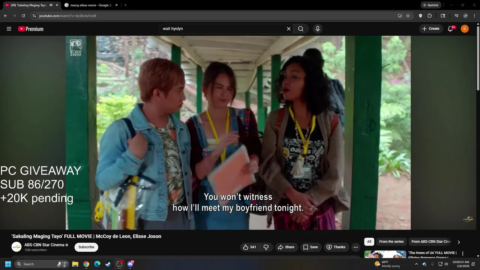480x270 pixels.
Task: Submit search with magnifying glass button
Action: click(301, 29)
